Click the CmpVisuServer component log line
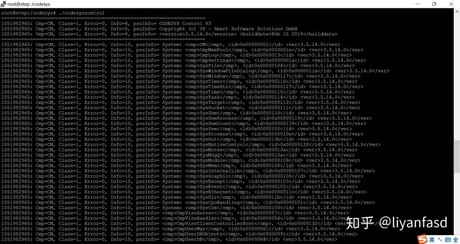This screenshot has width=460, height=244. pyautogui.click(x=175, y=213)
